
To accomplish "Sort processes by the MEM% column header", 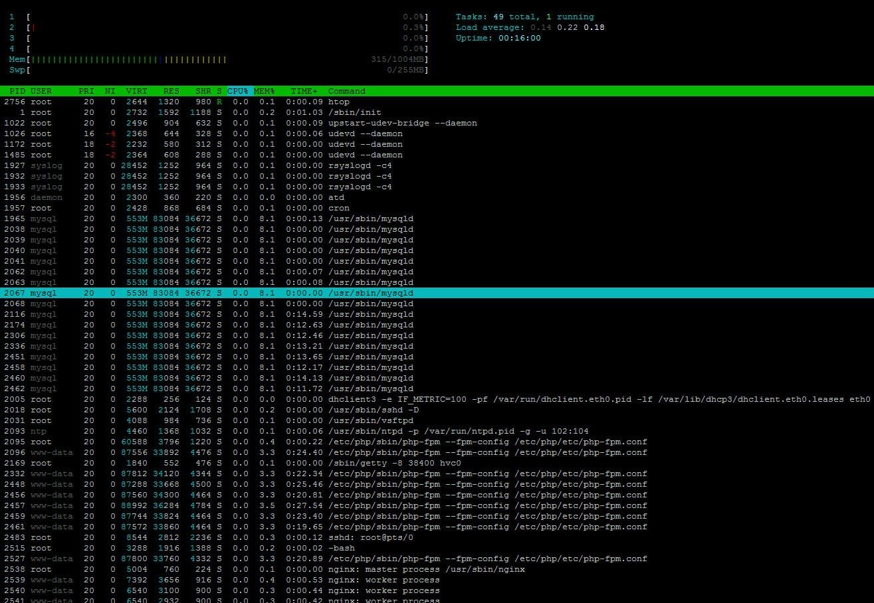I will 264,91.
